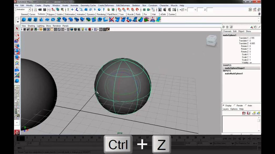
Task: Activate the Scale tool in toolbox
Action: click(17, 57)
